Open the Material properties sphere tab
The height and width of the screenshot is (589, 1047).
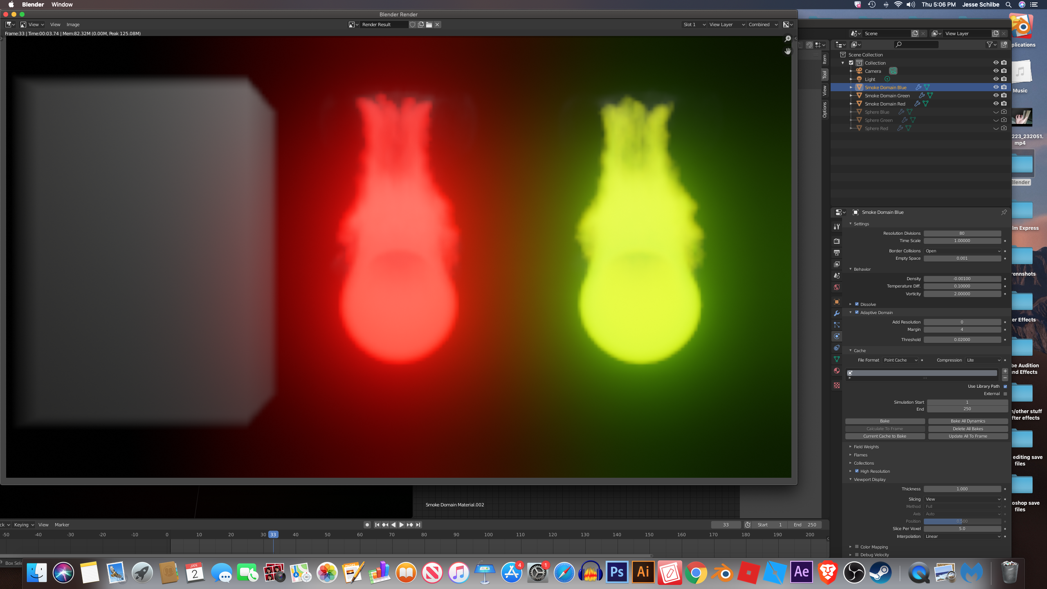837,371
